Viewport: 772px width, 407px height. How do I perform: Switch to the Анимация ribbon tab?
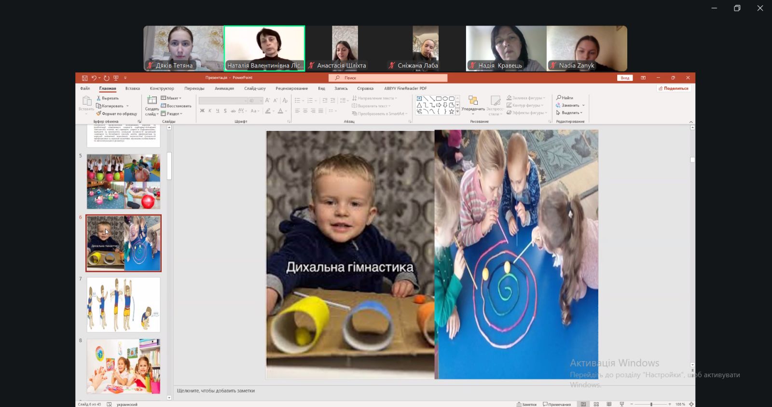pyautogui.click(x=224, y=88)
